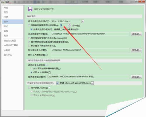The image size is (146, 117).
Task: Click the 服务器草稿位置 SharePoint path field
Action: (88, 77)
